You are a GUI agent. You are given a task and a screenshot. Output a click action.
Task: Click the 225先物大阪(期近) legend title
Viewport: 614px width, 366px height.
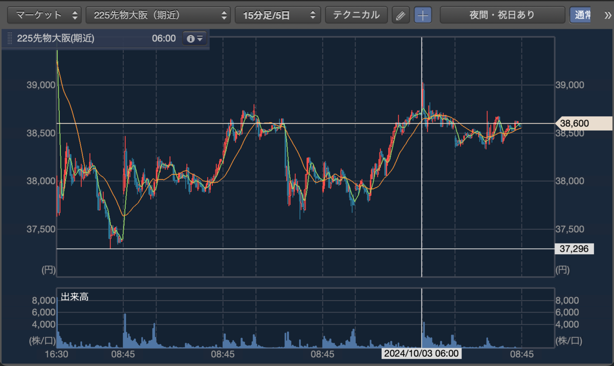(55, 38)
